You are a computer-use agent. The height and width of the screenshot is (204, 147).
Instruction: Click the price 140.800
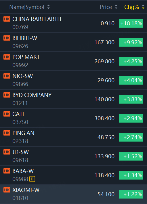point(104,99)
